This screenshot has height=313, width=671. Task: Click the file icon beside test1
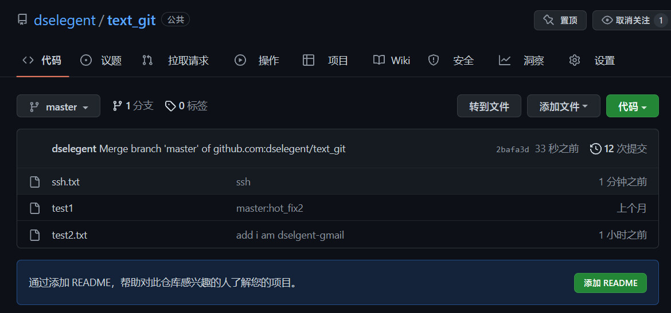pyautogui.click(x=34, y=208)
